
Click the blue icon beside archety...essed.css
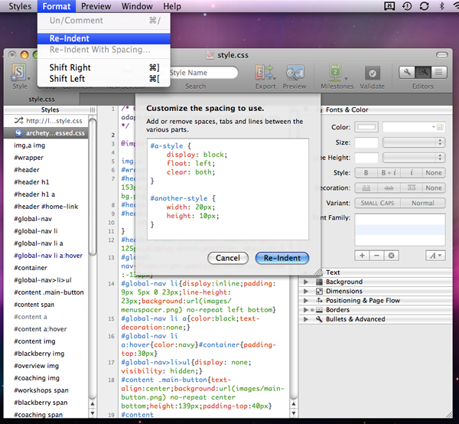(18, 133)
